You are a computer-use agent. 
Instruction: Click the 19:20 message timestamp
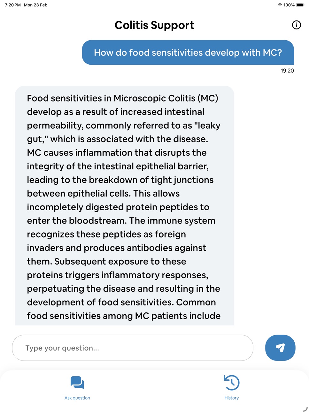(287, 71)
